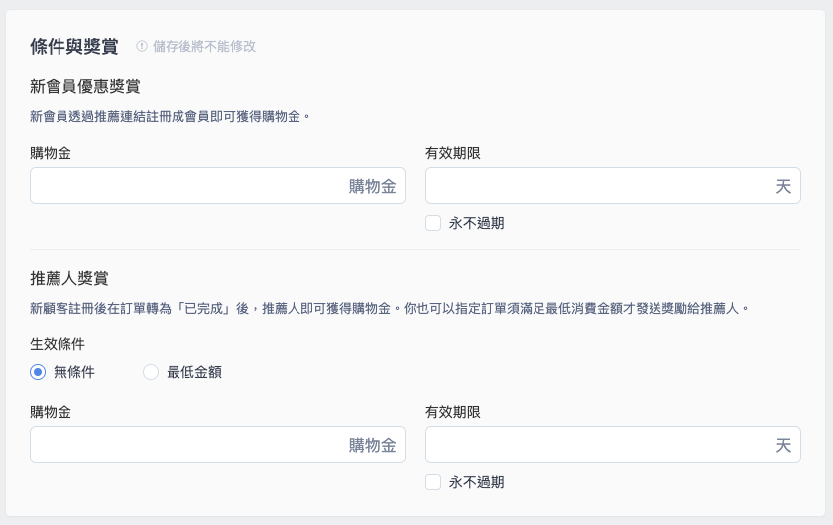The height and width of the screenshot is (525, 833).
Task: Click the 儲存後將不能修改 notice text
Action: [x=204, y=47]
